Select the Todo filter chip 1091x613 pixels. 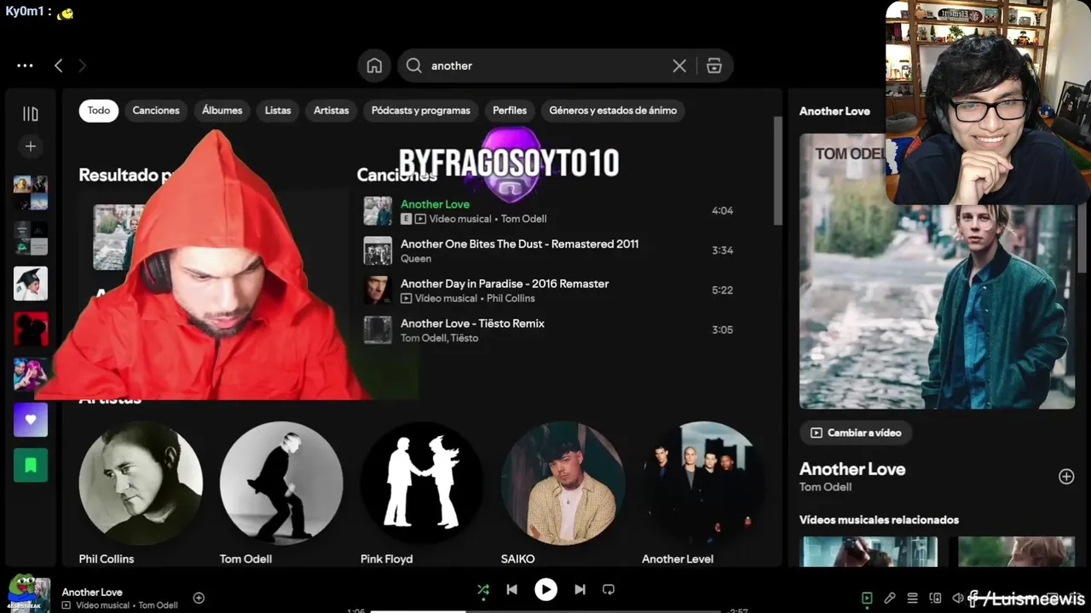point(99,111)
